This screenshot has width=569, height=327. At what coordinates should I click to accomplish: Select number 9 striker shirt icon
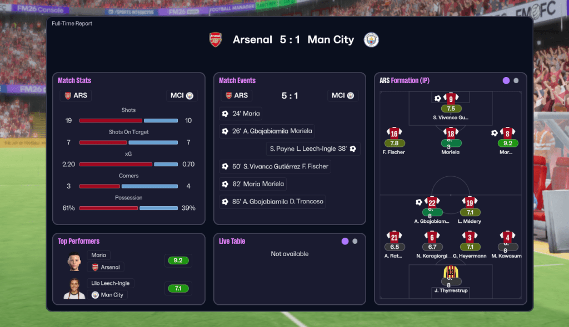pyautogui.click(x=451, y=99)
